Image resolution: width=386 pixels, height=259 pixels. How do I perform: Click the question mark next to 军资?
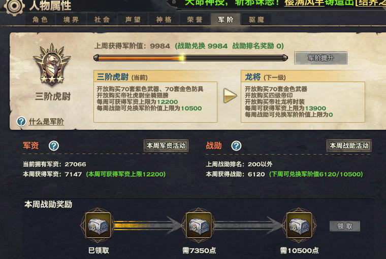(x=54, y=145)
